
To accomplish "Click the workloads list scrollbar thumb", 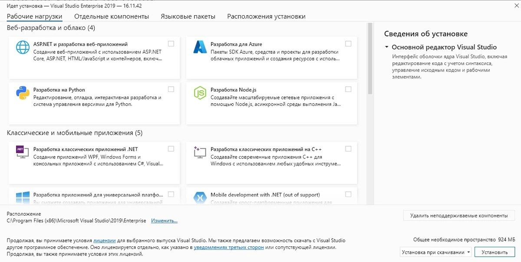I will (x=370, y=59).
